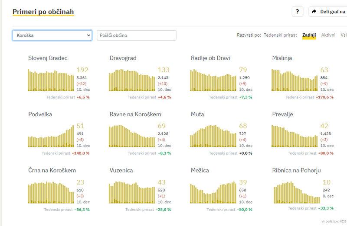Screen dimensions: 347x226
Task: Click the Ravne na Koroškem chart
Action: tap(132, 136)
